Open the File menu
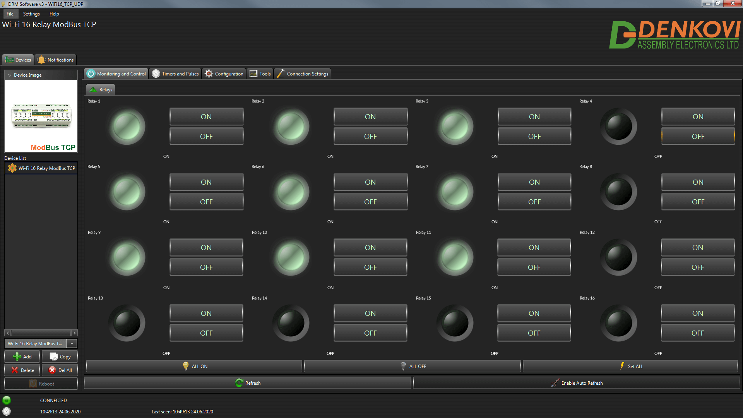Image resolution: width=743 pixels, height=418 pixels. (x=10, y=14)
